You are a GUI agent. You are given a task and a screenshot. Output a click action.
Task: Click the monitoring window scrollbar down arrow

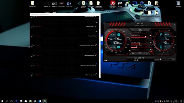click(100, 77)
